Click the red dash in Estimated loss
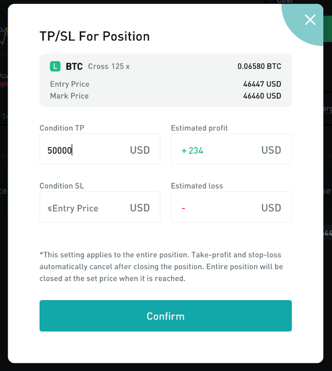The width and height of the screenshot is (332, 371). click(184, 209)
